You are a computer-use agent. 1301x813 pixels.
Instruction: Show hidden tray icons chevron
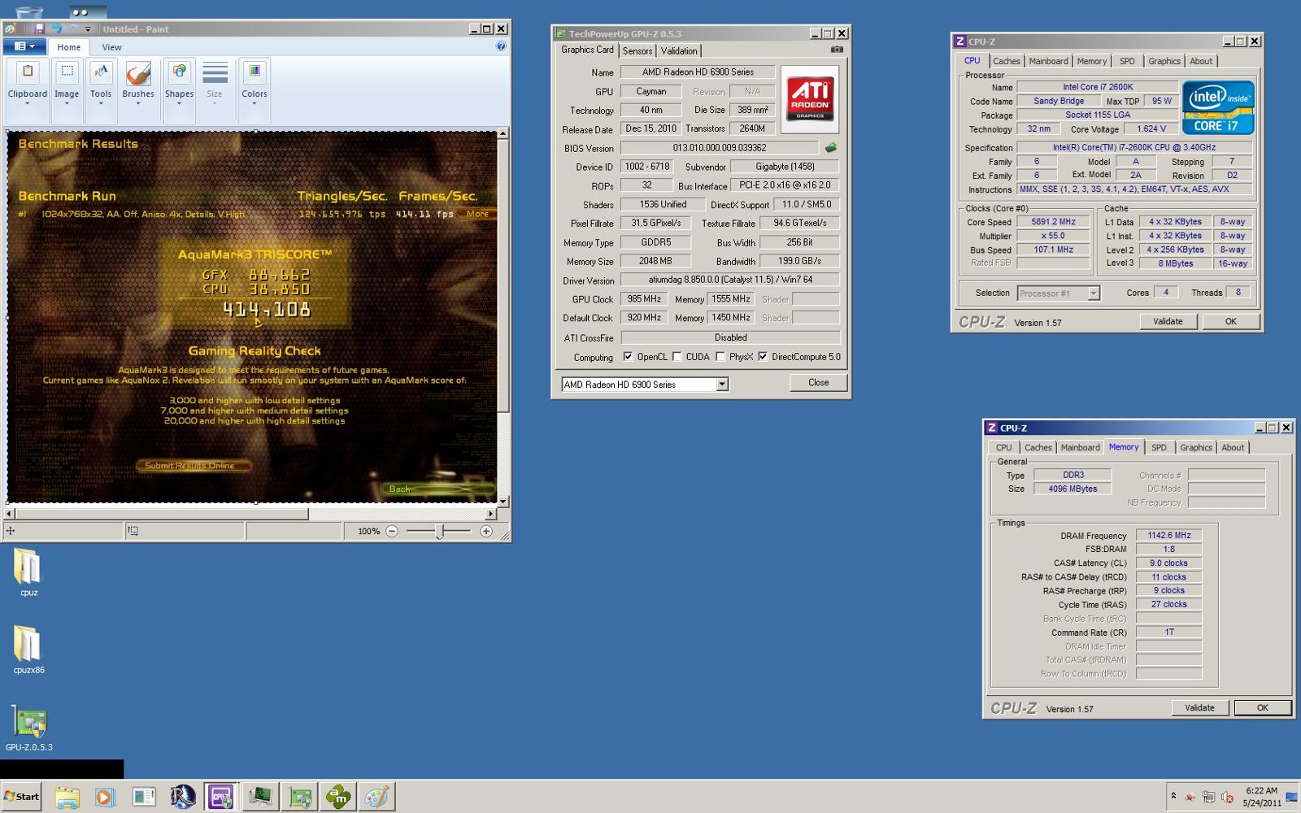tap(1173, 796)
